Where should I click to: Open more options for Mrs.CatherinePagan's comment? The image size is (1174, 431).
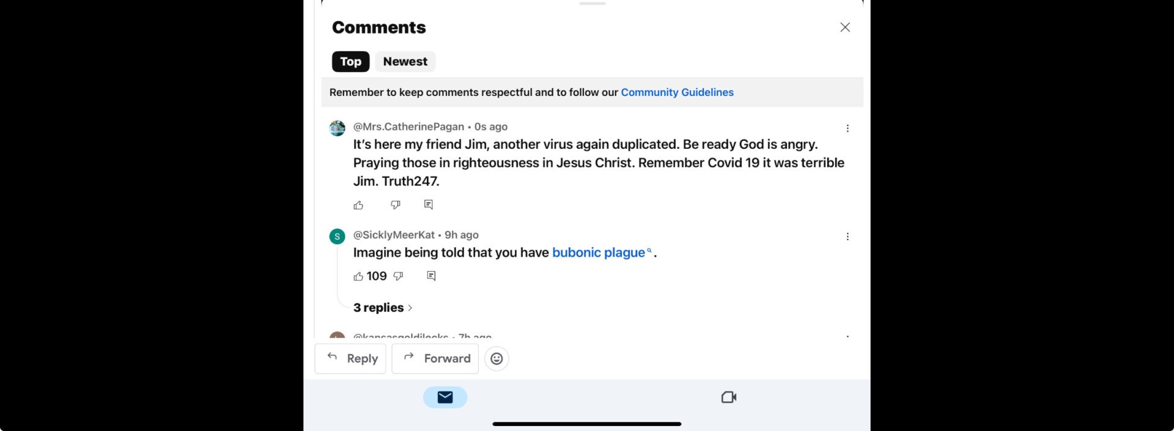[847, 128]
